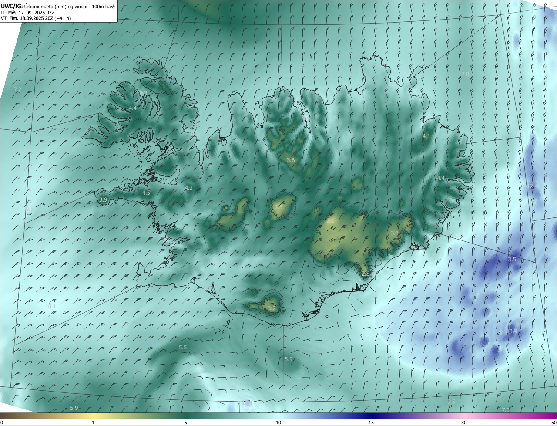Click the '5' tick label on the scale
This screenshot has height=426, width=557.
click(x=186, y=423)
